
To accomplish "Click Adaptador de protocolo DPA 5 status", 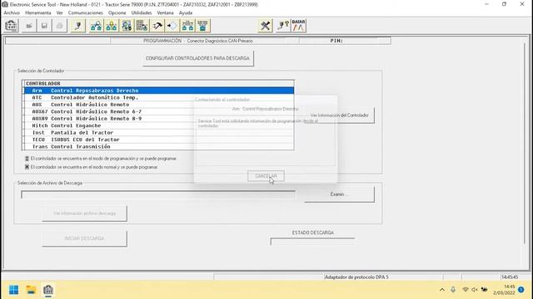I will 356,277.
